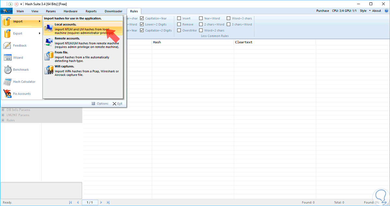390x206 pixels.
Task: Click the Hash Calculator icon
Action: click(x=7, y=82)
